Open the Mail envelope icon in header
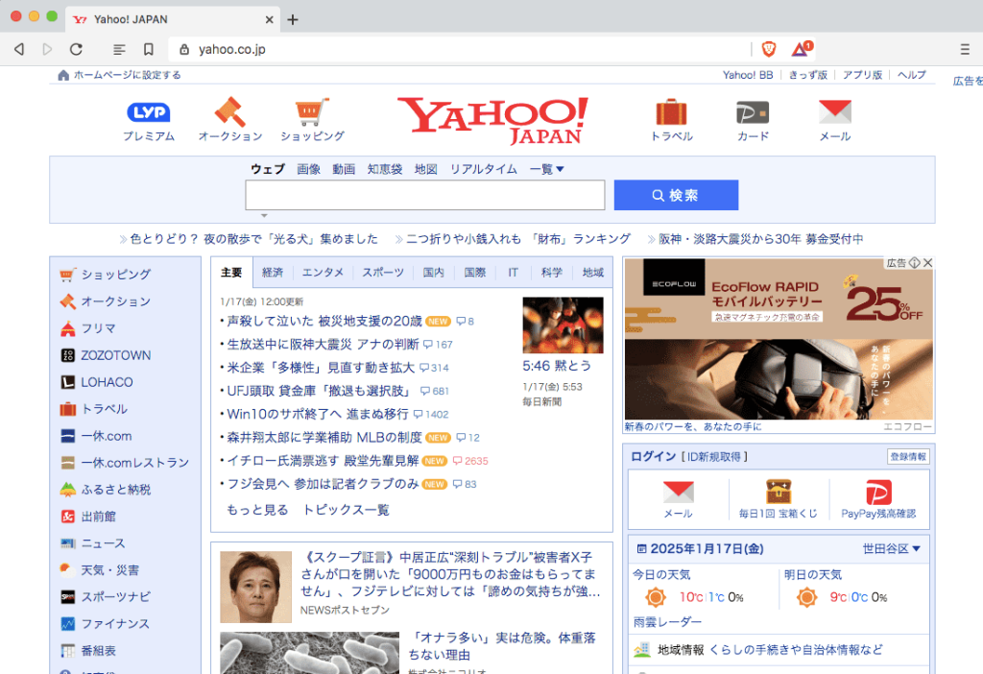983x674 pixels. click(x=835, y=111)
